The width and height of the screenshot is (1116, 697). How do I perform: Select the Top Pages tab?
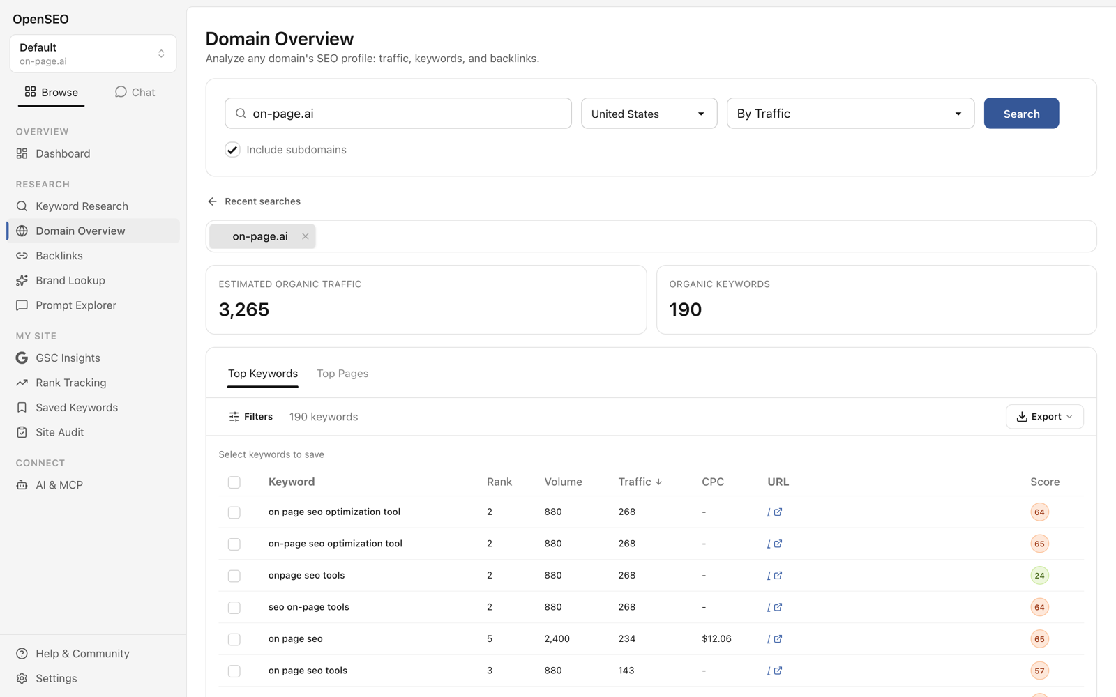pyautogui.click(x=342, y=374)
